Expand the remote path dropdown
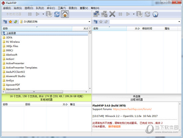 tap(179, 22)
